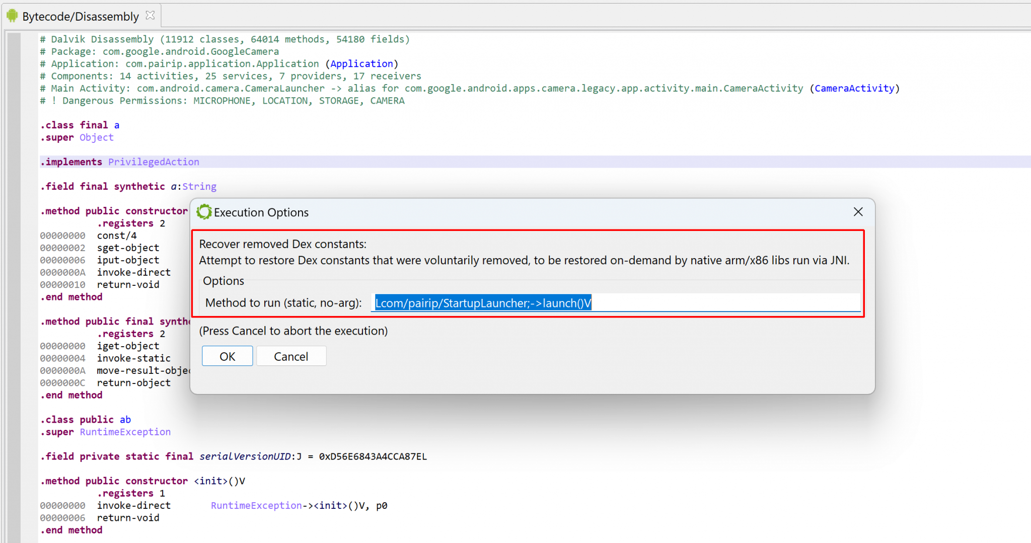Click the JEB gear logo in the Execution Options dialog
Screen dimensions: 1031x543
tap(204, 212)
